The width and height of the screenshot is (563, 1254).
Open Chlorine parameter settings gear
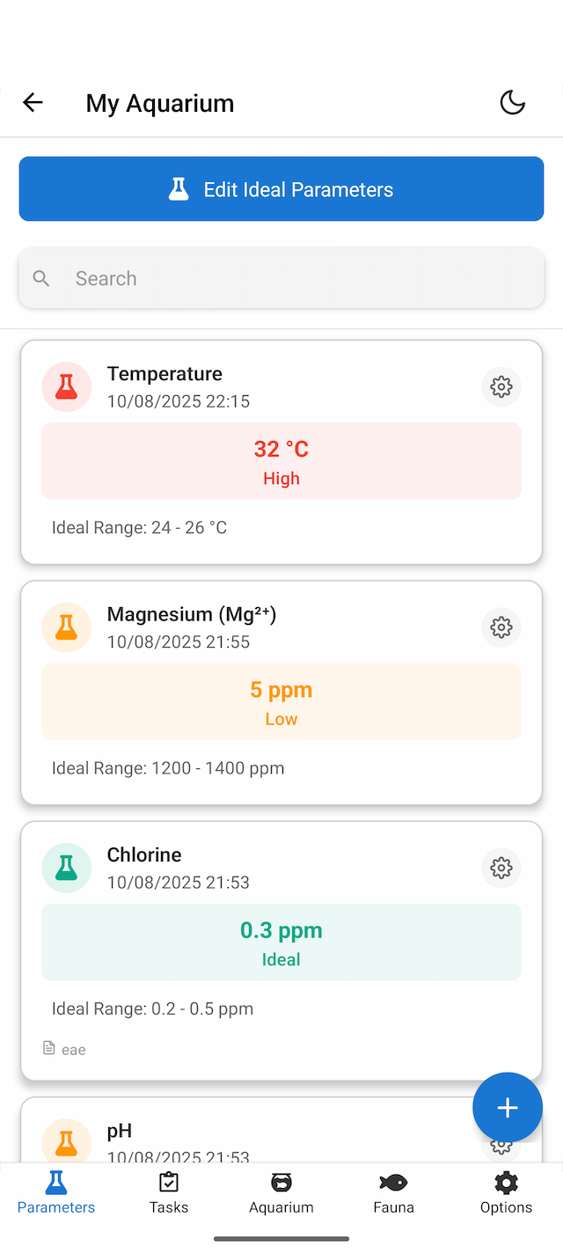tap(501, 868)
